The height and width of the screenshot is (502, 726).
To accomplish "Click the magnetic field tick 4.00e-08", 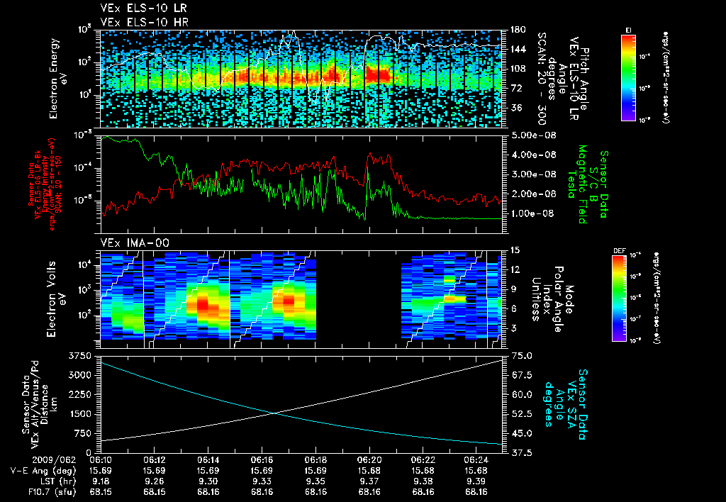I will pyautogui.click(x=533, y=155).
